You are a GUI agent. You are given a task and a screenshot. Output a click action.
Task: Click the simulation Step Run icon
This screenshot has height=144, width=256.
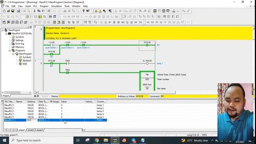(x=123, y=22)
